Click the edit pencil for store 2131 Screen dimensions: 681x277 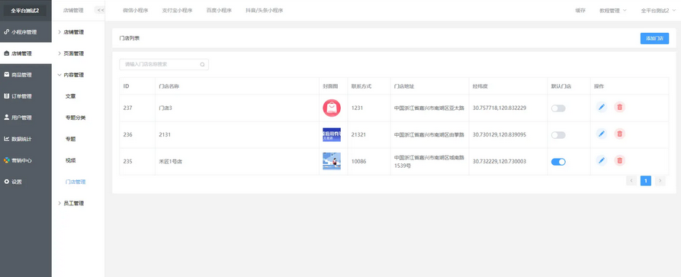(602, 134)
